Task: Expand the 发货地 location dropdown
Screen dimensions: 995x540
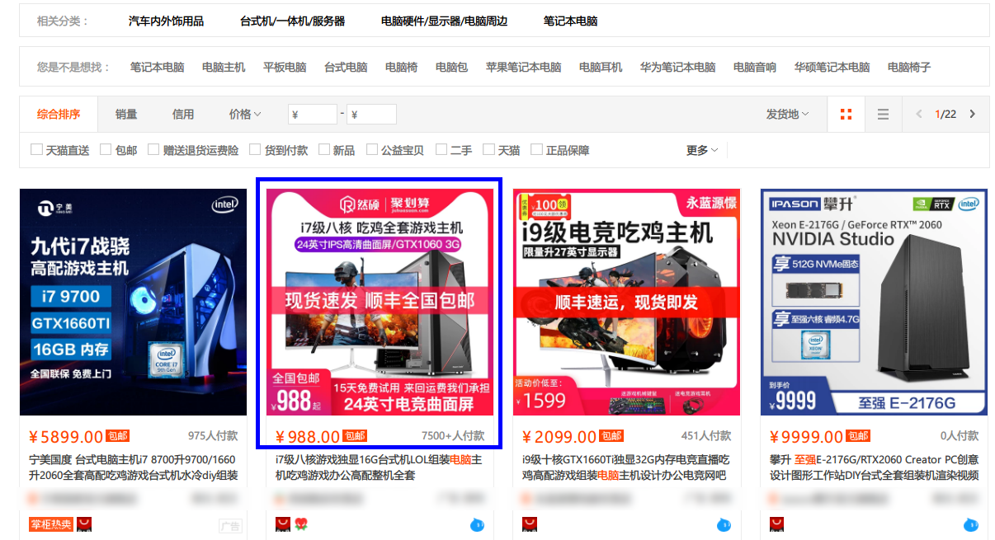Action: click(x=787, y=115)
